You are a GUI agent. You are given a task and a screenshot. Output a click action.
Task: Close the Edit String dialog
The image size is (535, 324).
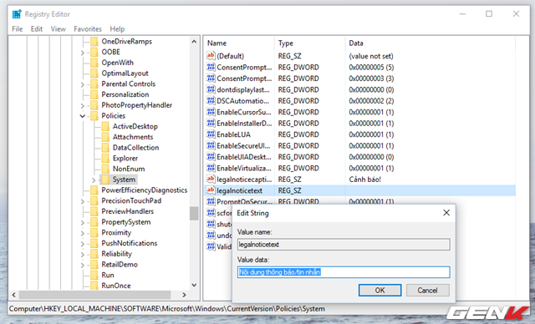[446, 213]
